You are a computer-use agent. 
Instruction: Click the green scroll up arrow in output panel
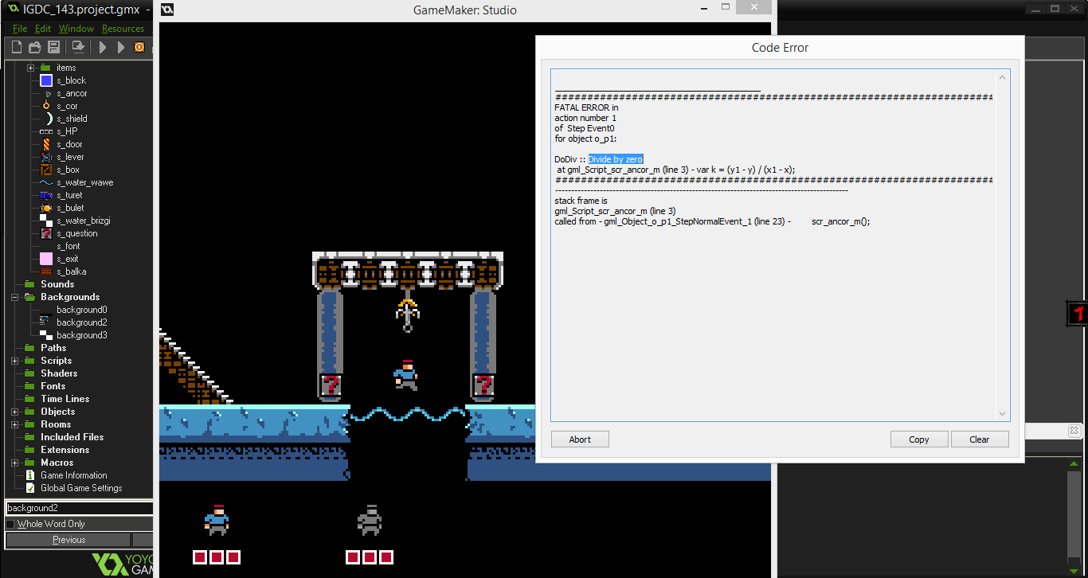(x=1075, y=465)
